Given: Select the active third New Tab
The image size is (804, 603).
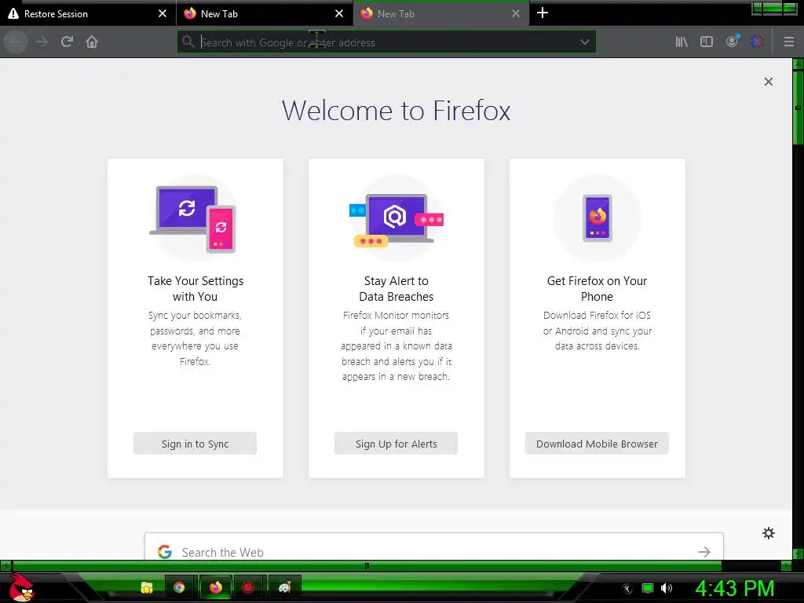Looking at the screenshot, I should pyautogui.click(x=441, y=14).
